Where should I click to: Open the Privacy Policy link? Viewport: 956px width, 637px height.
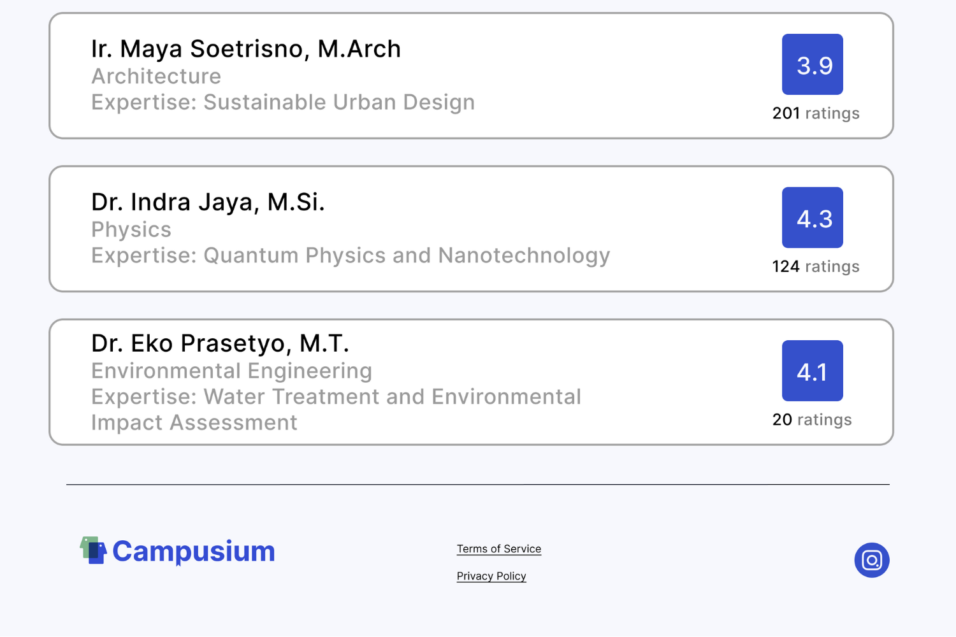[491, 576]
